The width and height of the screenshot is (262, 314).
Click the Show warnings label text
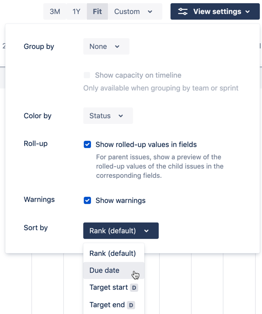(x=121, y=200)
